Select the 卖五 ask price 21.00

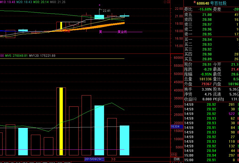point(207,15)
